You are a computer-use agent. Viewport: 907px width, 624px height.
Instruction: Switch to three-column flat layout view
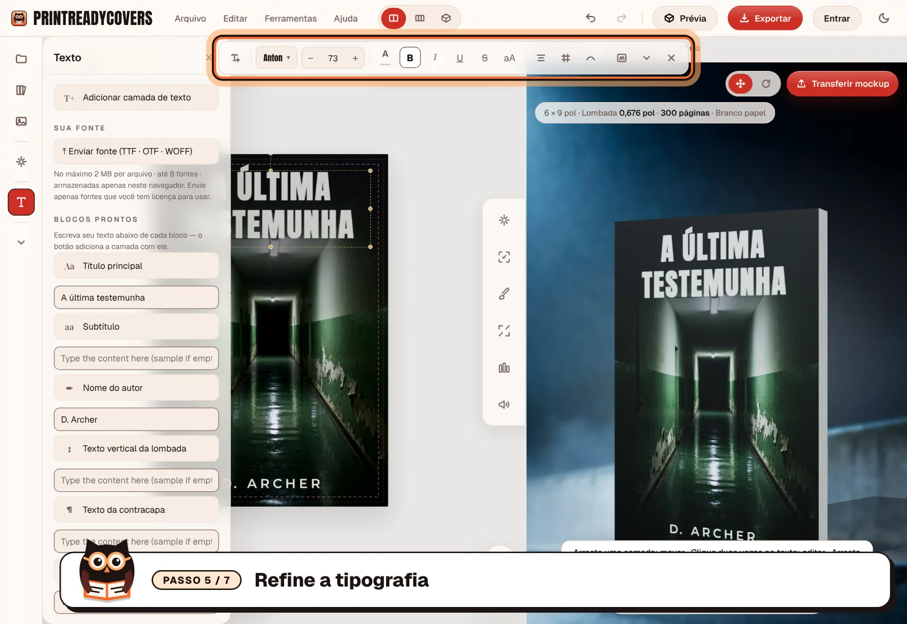click(x=420, y=18)
